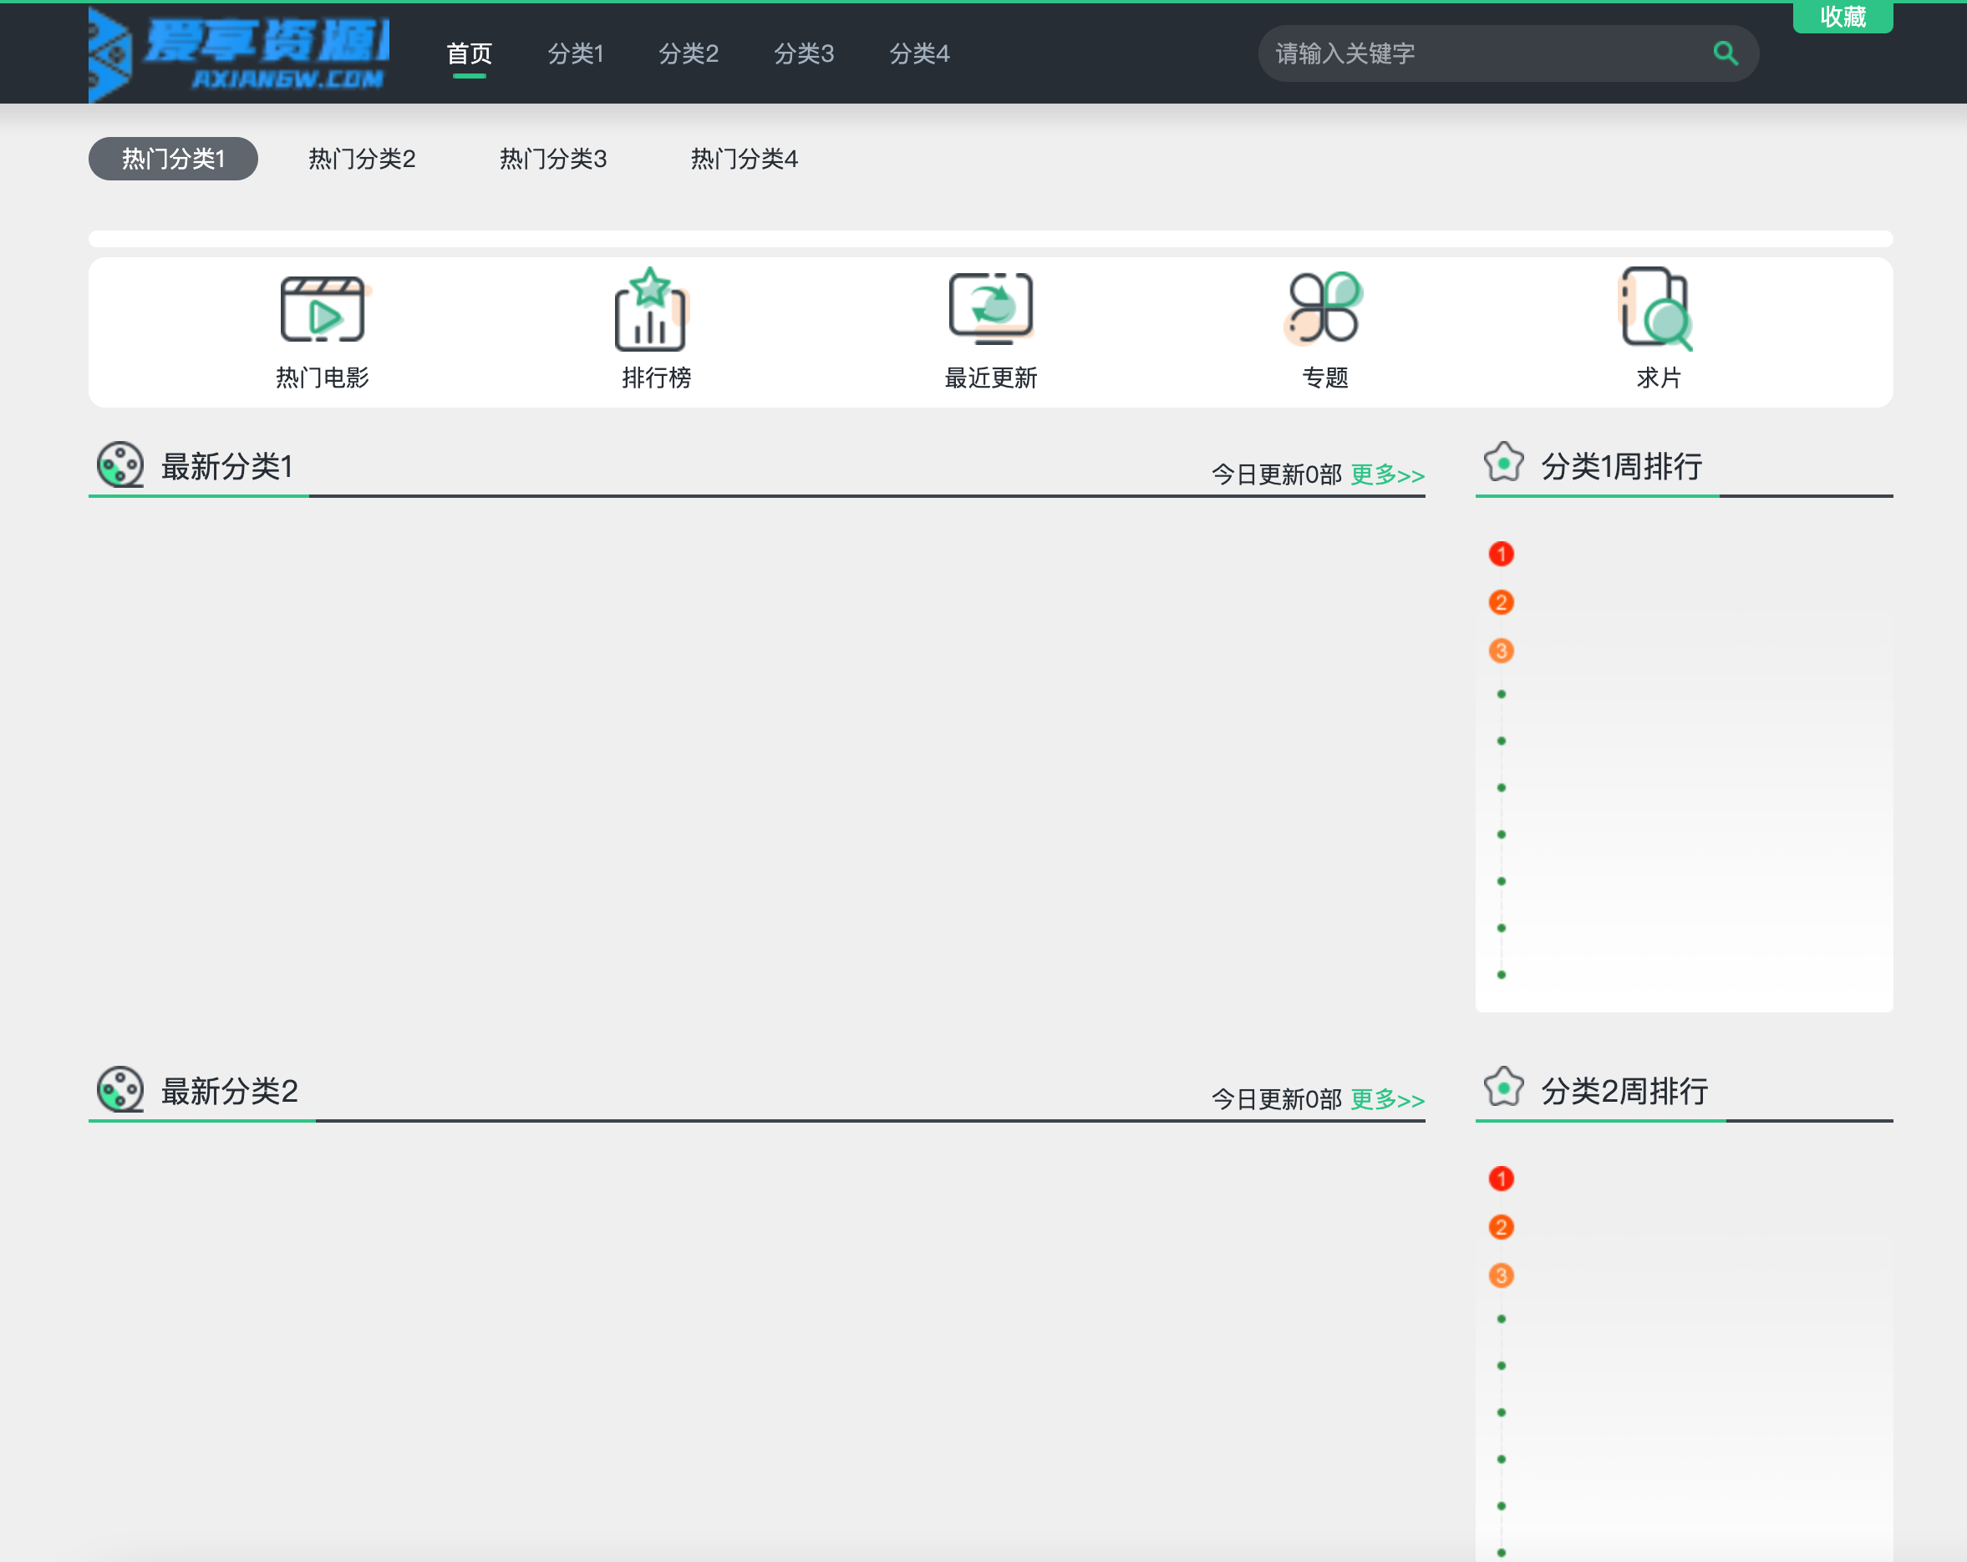1967x1562 pixels.
Task: Click the search magnifier icon
Action: pyautogui.click(x=1725, y=53)
